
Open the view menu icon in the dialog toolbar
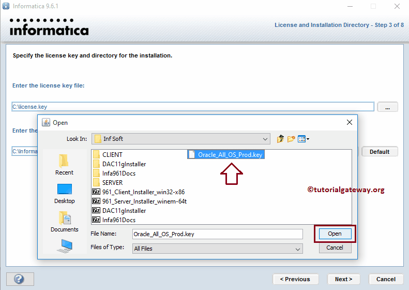[304, 139]
